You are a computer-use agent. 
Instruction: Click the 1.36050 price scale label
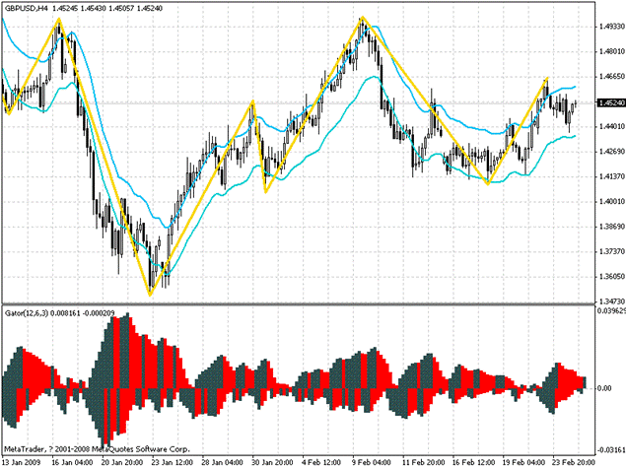[x=611, y=276]
